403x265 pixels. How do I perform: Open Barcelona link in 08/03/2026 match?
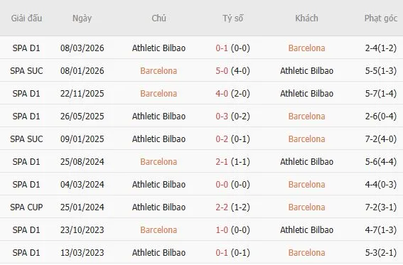coord(306,48)
